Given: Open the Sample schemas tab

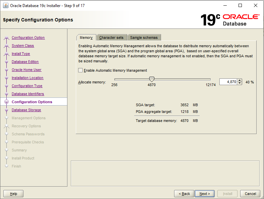Looking at the screenshot, I should pyautogui.click(x=144, y=38).
